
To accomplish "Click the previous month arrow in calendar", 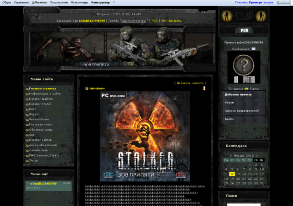I will click(231, 156).
